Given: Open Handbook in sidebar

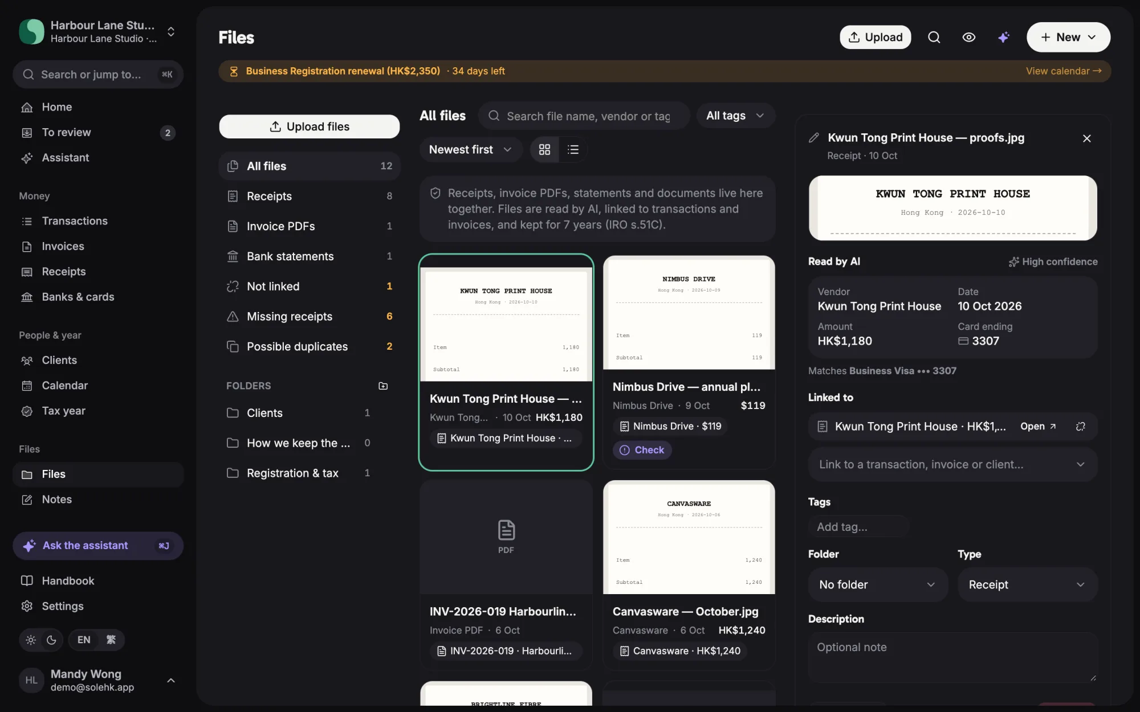Looking at the screenshot, I should [x=98, y=581].
